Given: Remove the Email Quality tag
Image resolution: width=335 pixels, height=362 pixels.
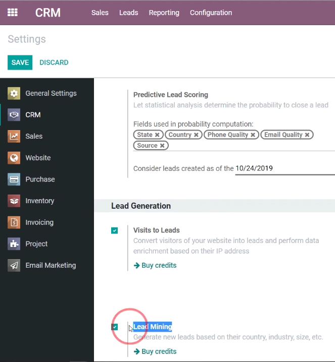Looking at the screenshot, I should [x=307, y=135].
